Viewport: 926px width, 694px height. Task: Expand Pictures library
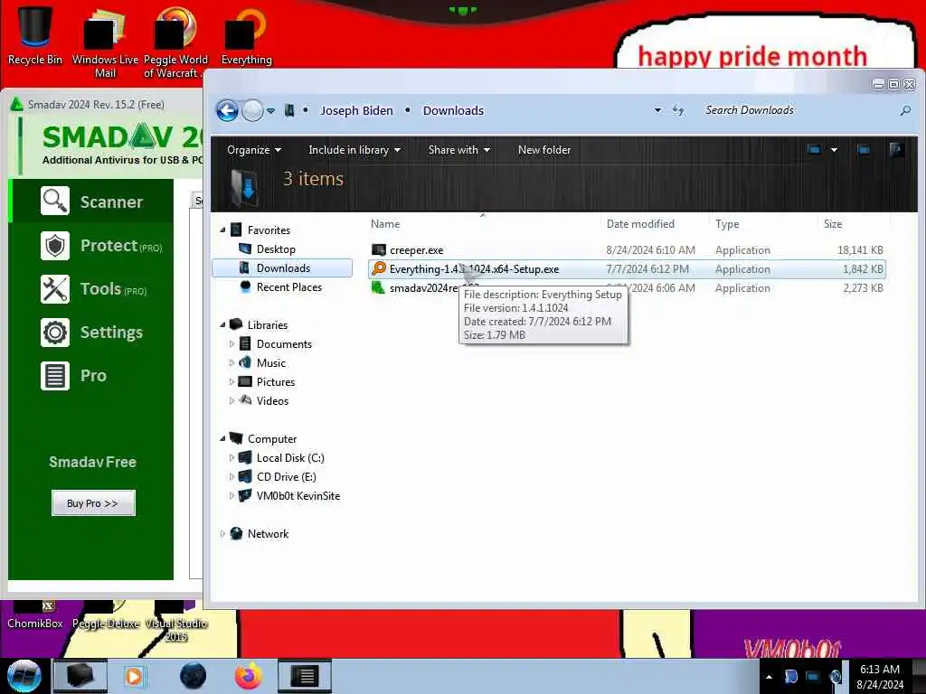coord(231,381)
